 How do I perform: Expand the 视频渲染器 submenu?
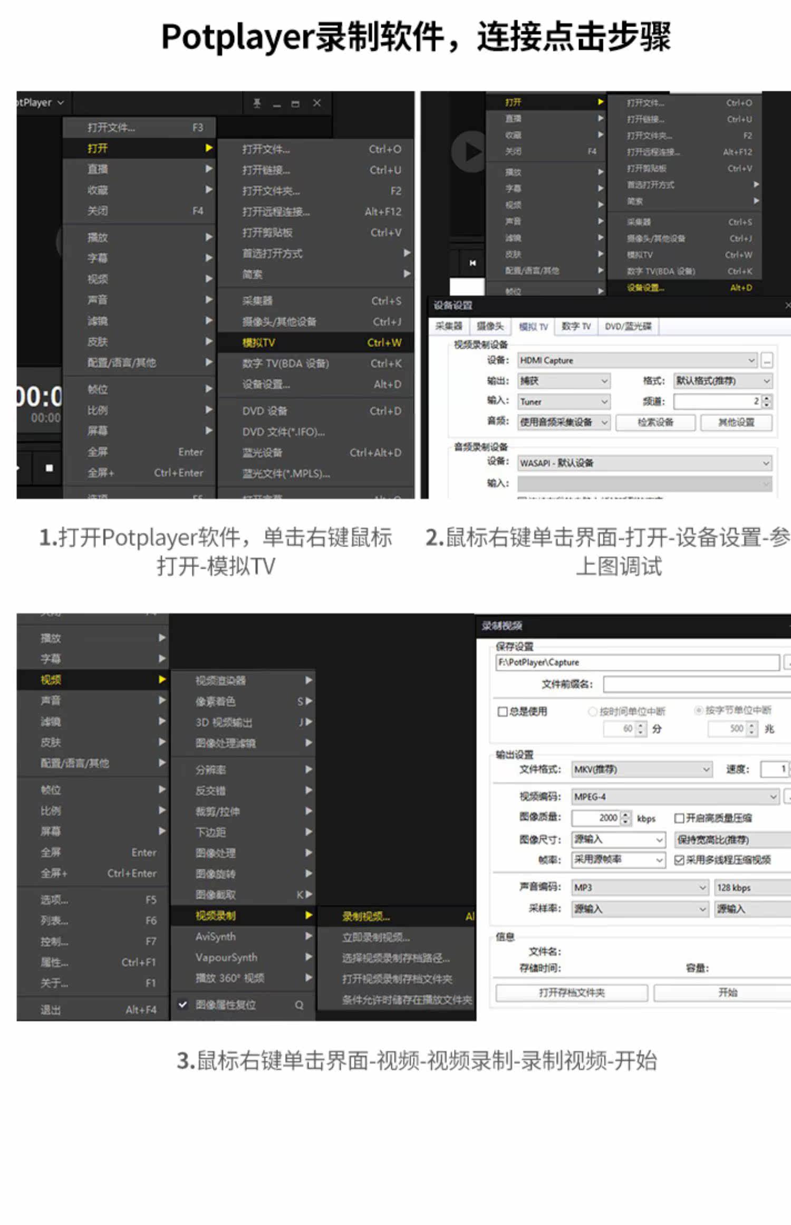coord(244,681)
